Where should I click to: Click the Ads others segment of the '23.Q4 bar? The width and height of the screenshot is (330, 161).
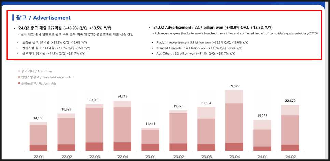[234, 97]
